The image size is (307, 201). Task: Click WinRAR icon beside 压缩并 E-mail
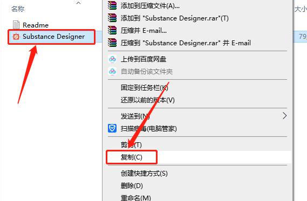click(x=112, y=30)
